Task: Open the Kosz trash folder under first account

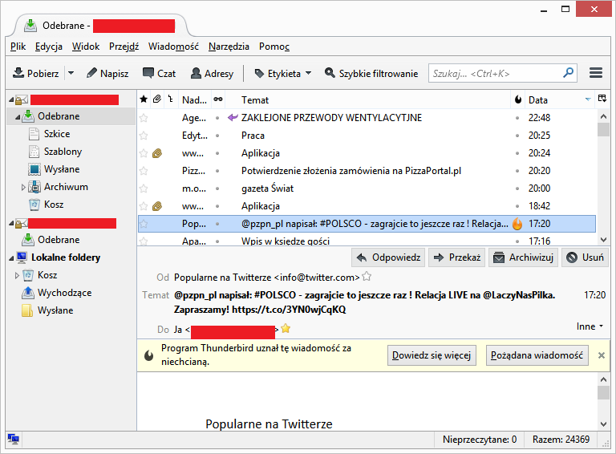Action: (34, 205)
